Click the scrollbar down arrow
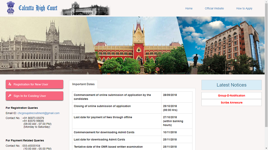This screenshot has width=268, height=150. (x=266, y=148)
